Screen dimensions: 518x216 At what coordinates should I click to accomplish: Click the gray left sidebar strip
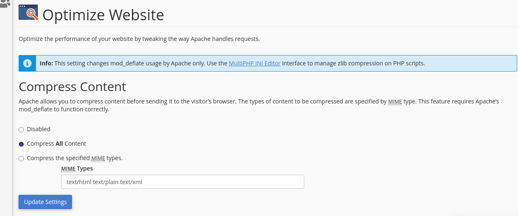click(6, 124)
